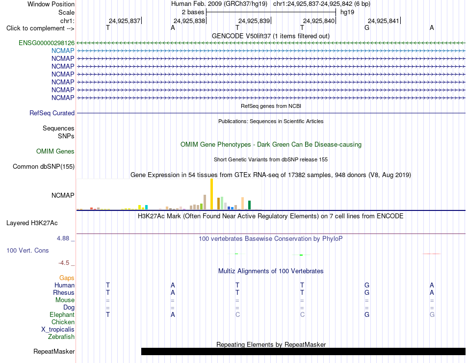Select the 'Dog' alignment row label
Viewport: 466px width, 363px height.
pyautogui.click(x=69, y=308)
